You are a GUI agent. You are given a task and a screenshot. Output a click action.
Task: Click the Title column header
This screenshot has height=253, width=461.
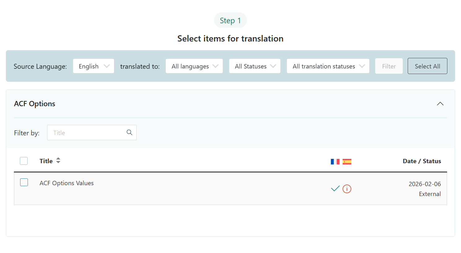(46, 161)
